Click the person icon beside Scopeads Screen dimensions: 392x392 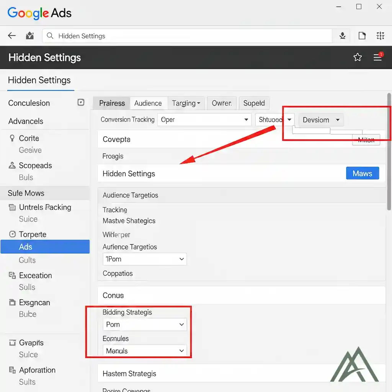(x=12, y=165)
